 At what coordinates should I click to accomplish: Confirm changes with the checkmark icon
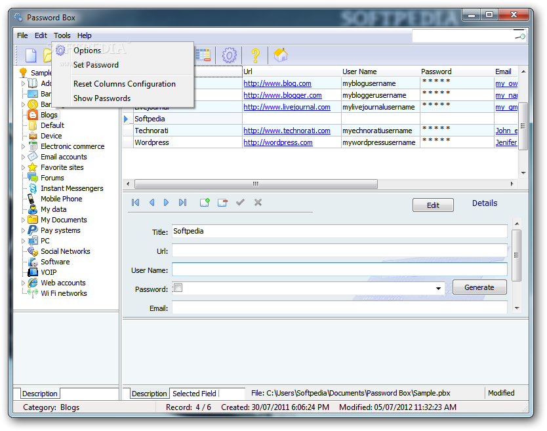[240, 202]
